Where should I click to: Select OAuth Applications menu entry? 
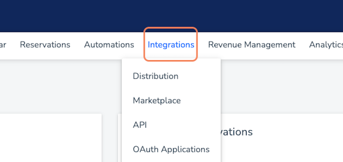tap(171, 149)
